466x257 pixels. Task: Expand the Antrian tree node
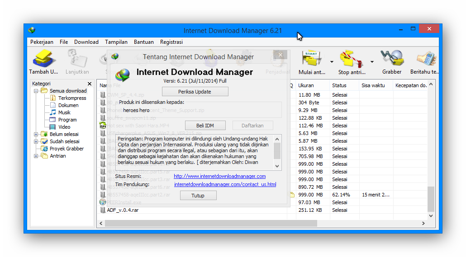coord(36,156)
